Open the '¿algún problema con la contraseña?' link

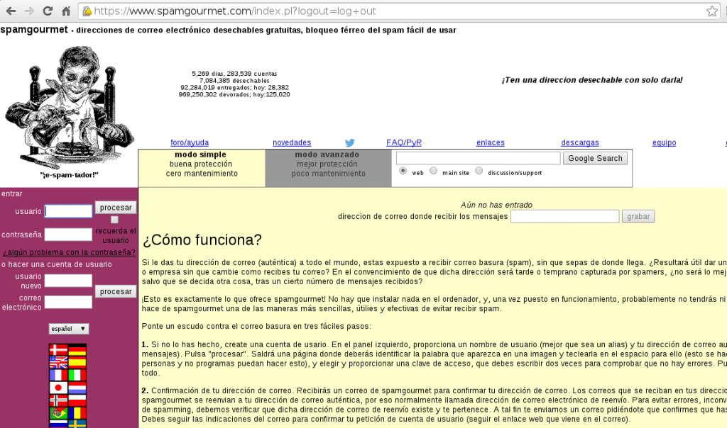click(69, 252)
